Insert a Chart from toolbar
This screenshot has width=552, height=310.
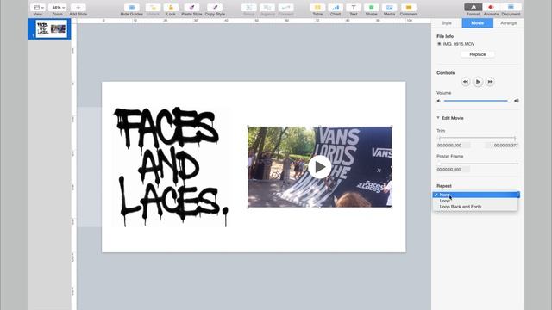[x=336, y=8]
